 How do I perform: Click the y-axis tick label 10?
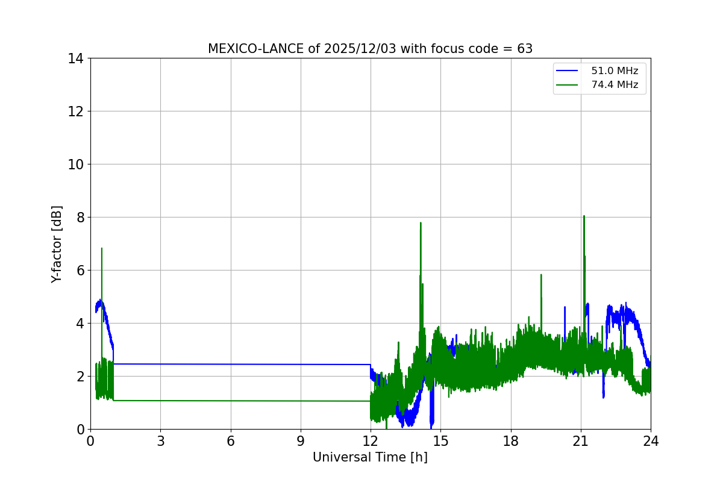point(76,164)
